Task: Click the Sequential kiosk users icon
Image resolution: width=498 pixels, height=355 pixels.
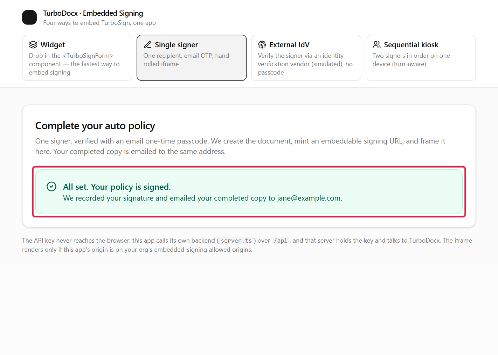Action: click(x=376, y=45)
